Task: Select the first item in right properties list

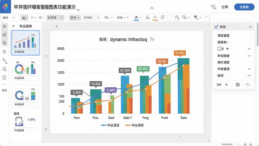Action: tap(223, 35)
